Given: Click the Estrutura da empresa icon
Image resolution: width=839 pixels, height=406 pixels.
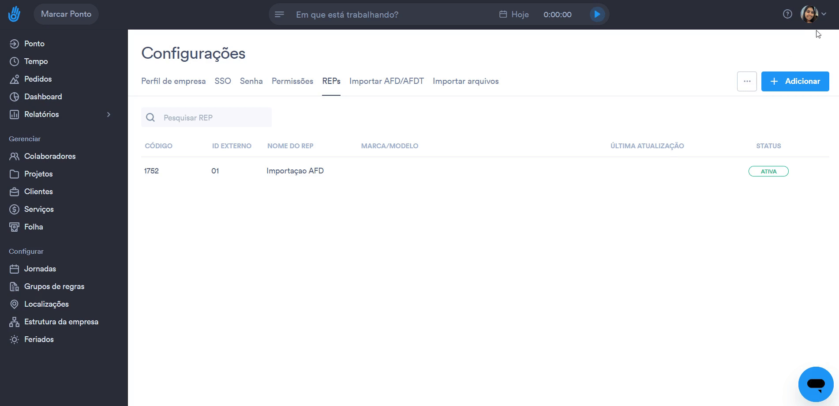Looking at the screenshot, I should (x=14, y=322).
